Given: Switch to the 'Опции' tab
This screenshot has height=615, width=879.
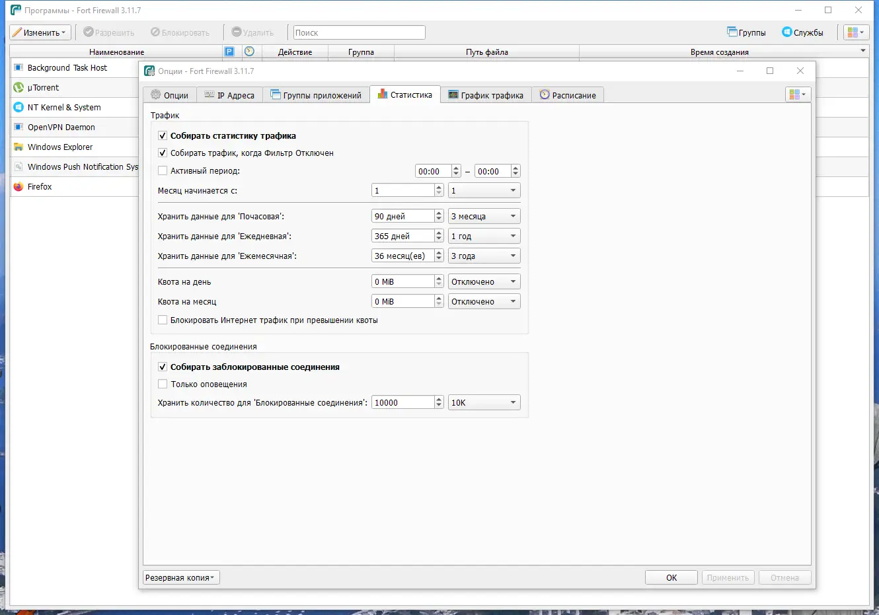Looking at the screenshot, I should (170, 95).
